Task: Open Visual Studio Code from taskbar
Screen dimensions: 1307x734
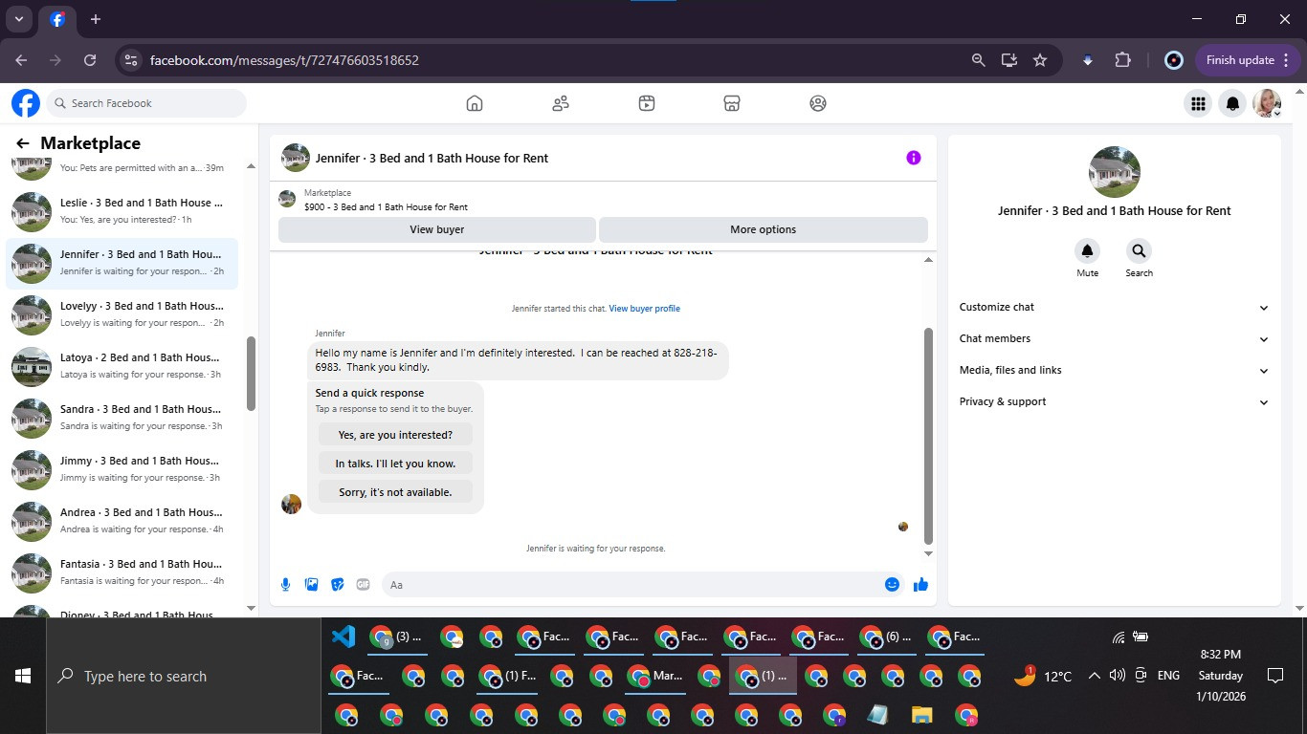Action: pyautogui.click(x=343, y=637)
